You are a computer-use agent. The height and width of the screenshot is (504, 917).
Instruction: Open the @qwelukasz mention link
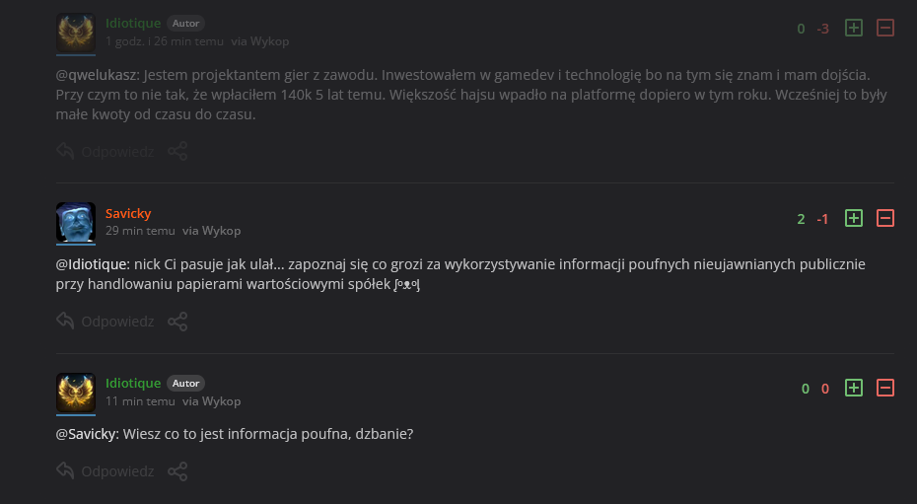point(98,75)
